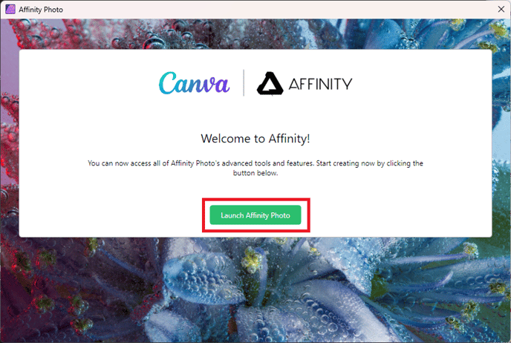Click the divider line between the logos
The image size is (511, 343).
click(x=244, y=82)
